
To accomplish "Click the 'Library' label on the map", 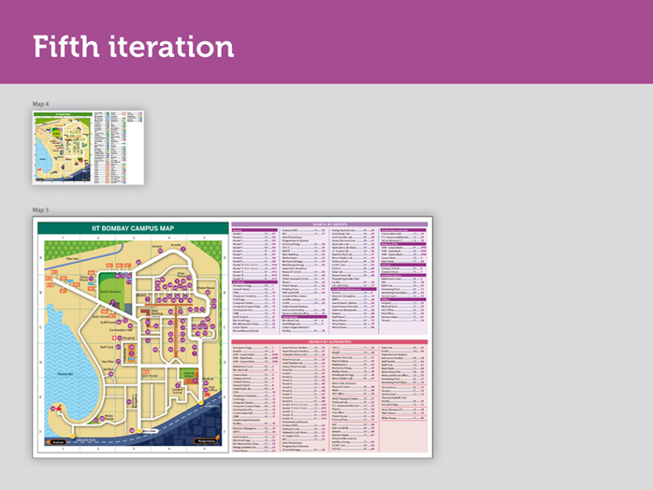I will pyautogui.click(x=139, y=295).
